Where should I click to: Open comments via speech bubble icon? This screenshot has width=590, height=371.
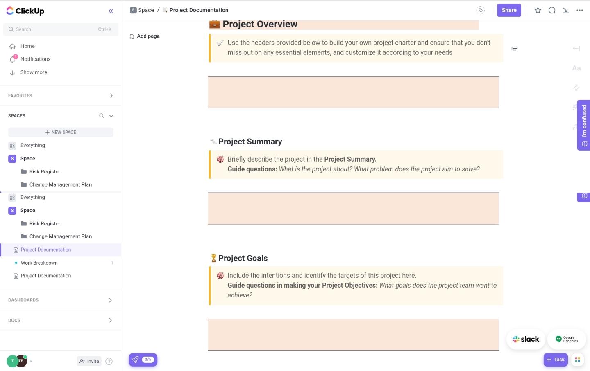552,10
